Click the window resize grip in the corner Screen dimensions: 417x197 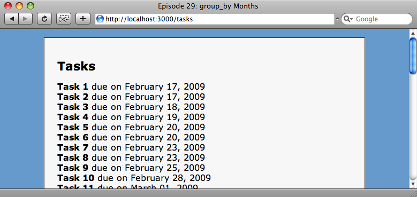point(414,194)
